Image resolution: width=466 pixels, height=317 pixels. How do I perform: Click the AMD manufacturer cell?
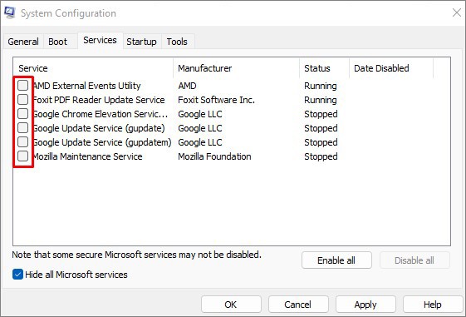click(x=187, y=86)
